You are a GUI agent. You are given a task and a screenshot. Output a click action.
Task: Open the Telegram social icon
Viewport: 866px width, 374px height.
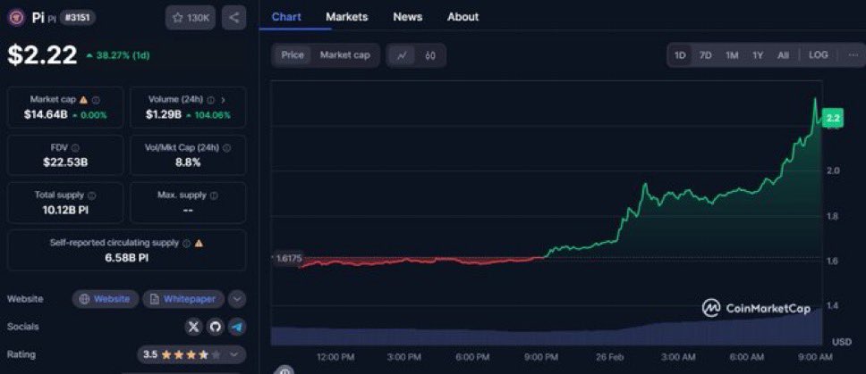click(237, 327)
